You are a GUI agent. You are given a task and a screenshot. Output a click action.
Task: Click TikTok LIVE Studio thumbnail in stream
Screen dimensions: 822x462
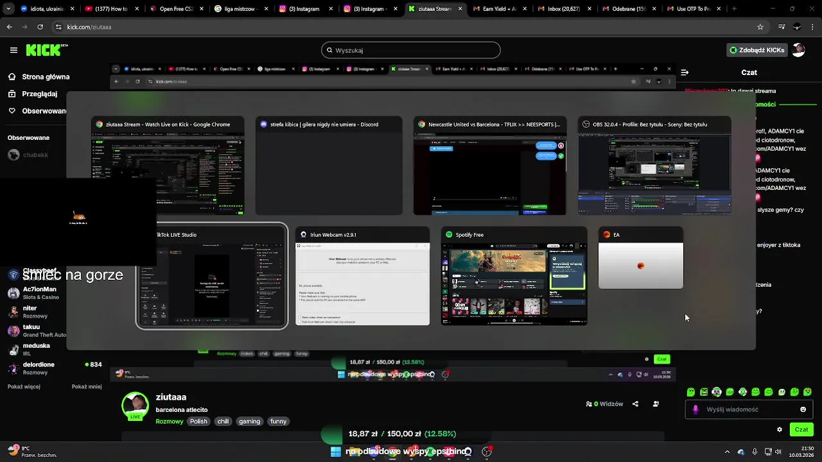tap(213, 276)
